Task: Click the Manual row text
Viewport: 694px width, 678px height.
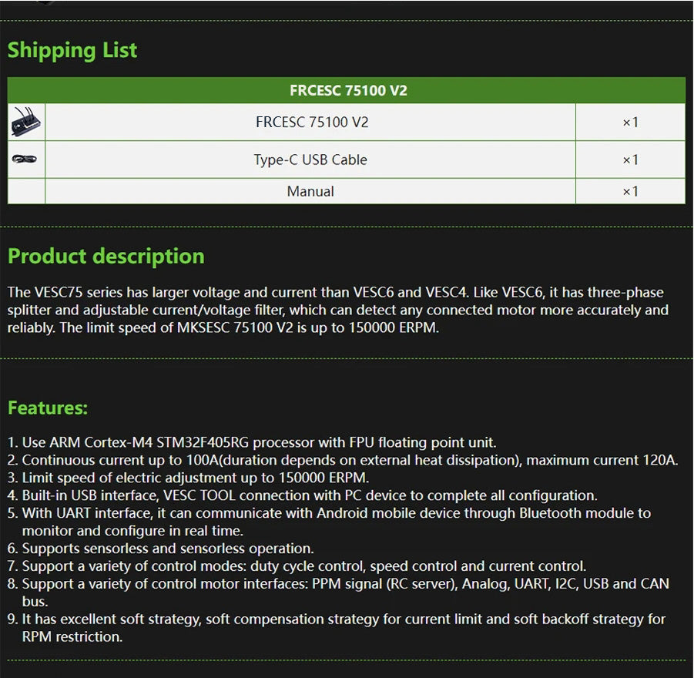Action: [310, 191]
